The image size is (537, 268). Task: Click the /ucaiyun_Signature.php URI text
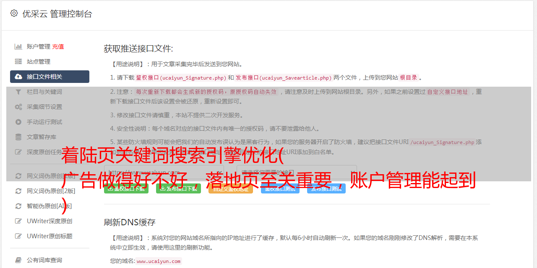[443, 142]
